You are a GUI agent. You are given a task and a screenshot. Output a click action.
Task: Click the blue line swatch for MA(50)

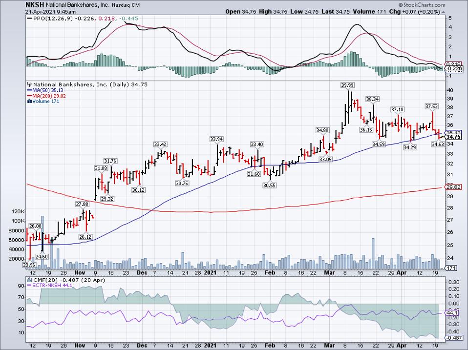click(29, 90)
